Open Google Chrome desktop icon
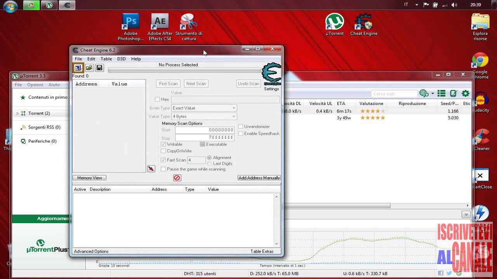The image size is (497, 279). tap(480, 66)
